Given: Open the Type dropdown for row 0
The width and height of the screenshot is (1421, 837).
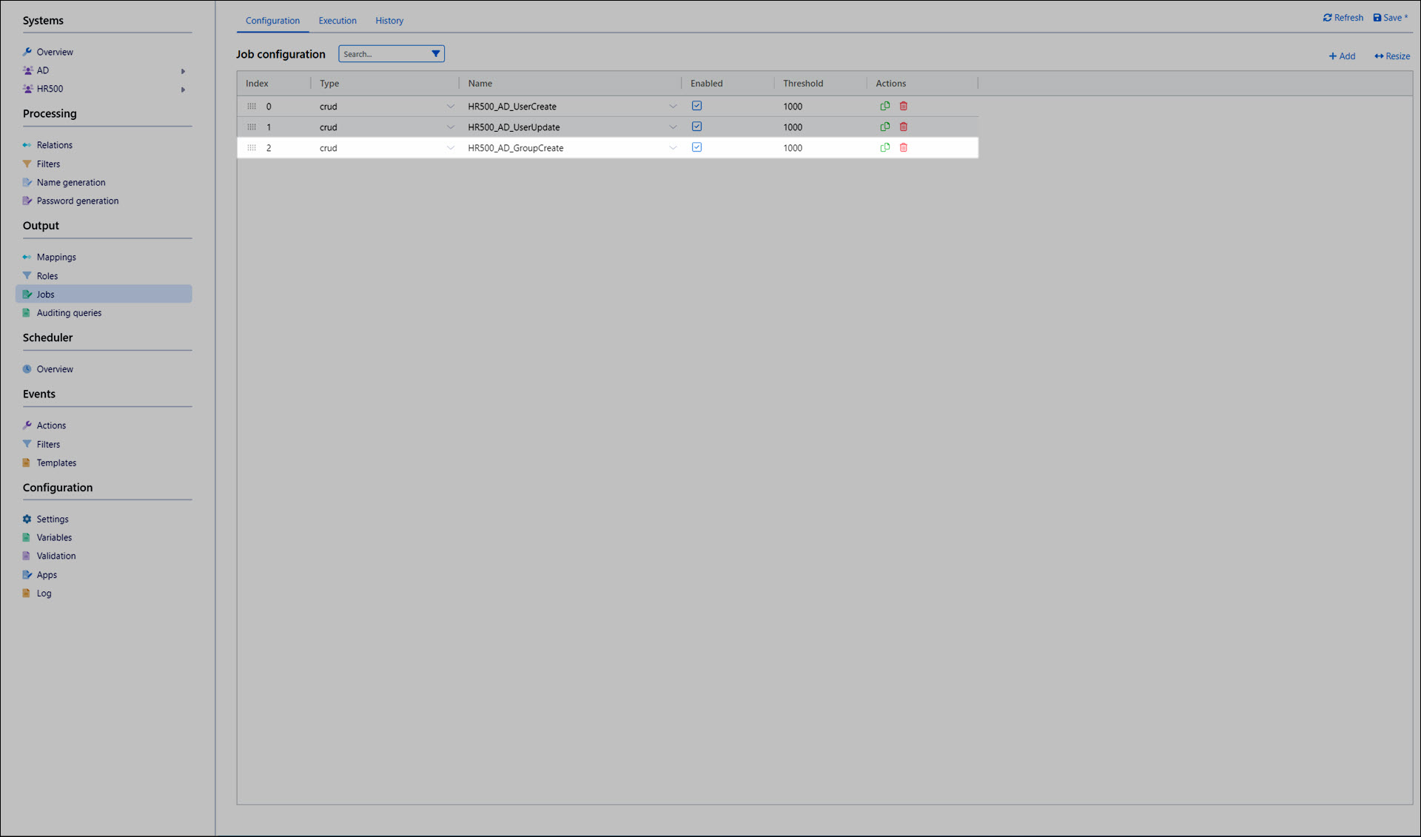Looking at the screenshot, I should click(x=450, y=107).
